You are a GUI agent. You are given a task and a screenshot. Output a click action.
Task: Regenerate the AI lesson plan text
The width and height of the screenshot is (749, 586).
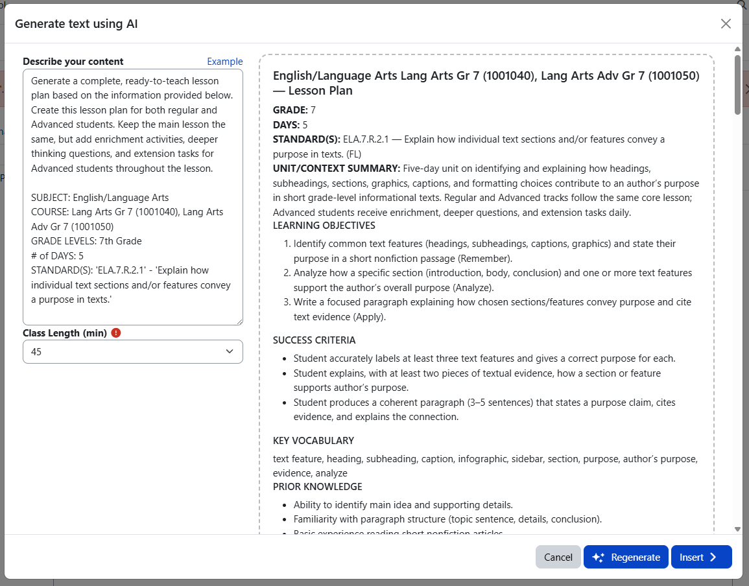pyautogui.click(x=626, y=557)
